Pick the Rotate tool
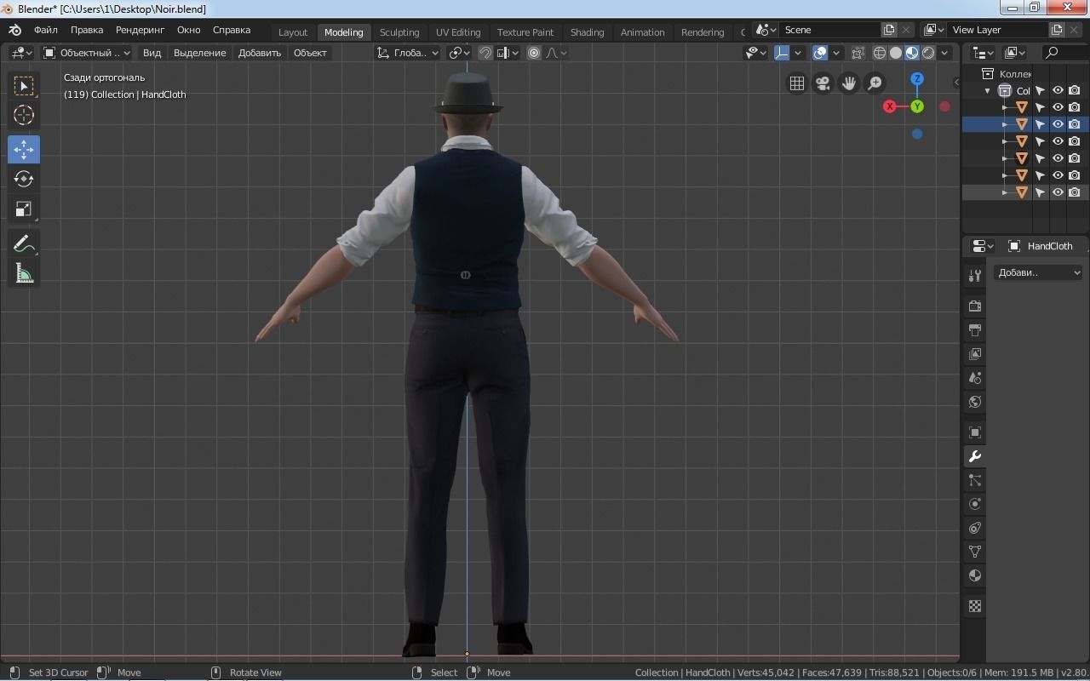This screenshot has height=681, width=1090. coord(24,179)
